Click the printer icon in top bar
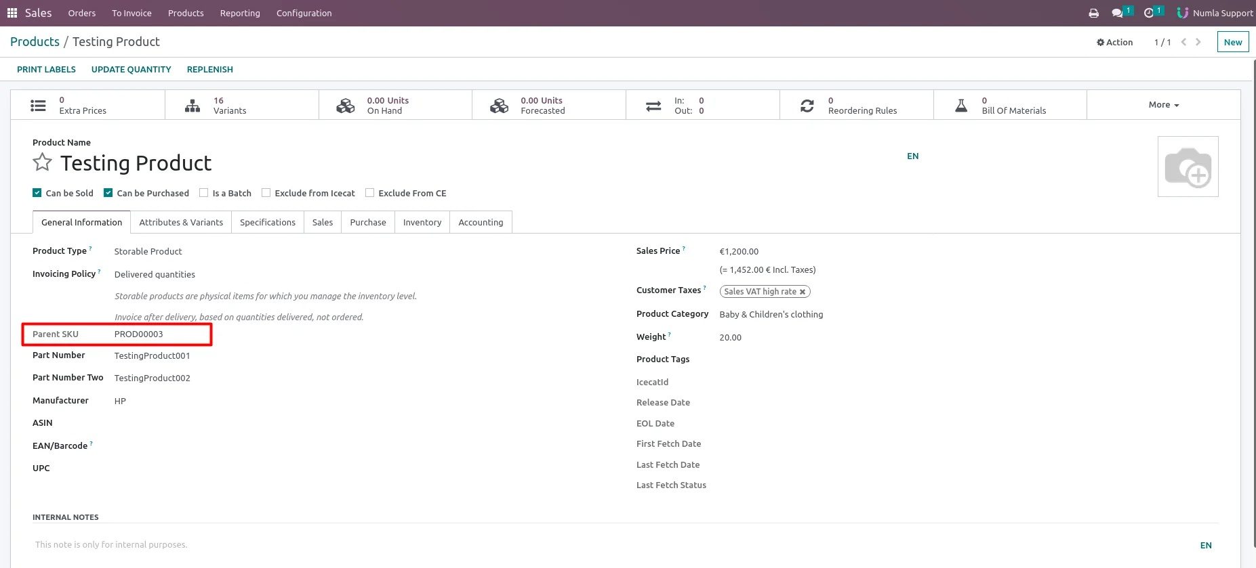The width and height of the screenshot is (1256, 568). pos(1093,13)
